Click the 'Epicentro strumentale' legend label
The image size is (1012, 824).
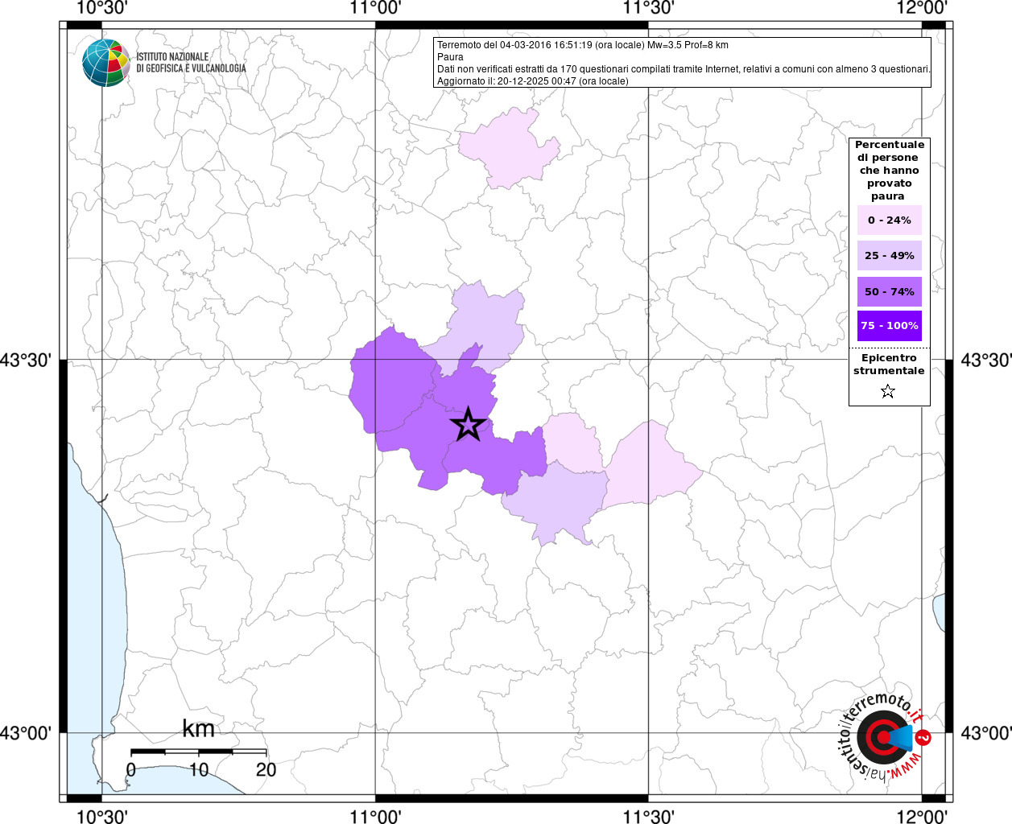tap(889, 365)
